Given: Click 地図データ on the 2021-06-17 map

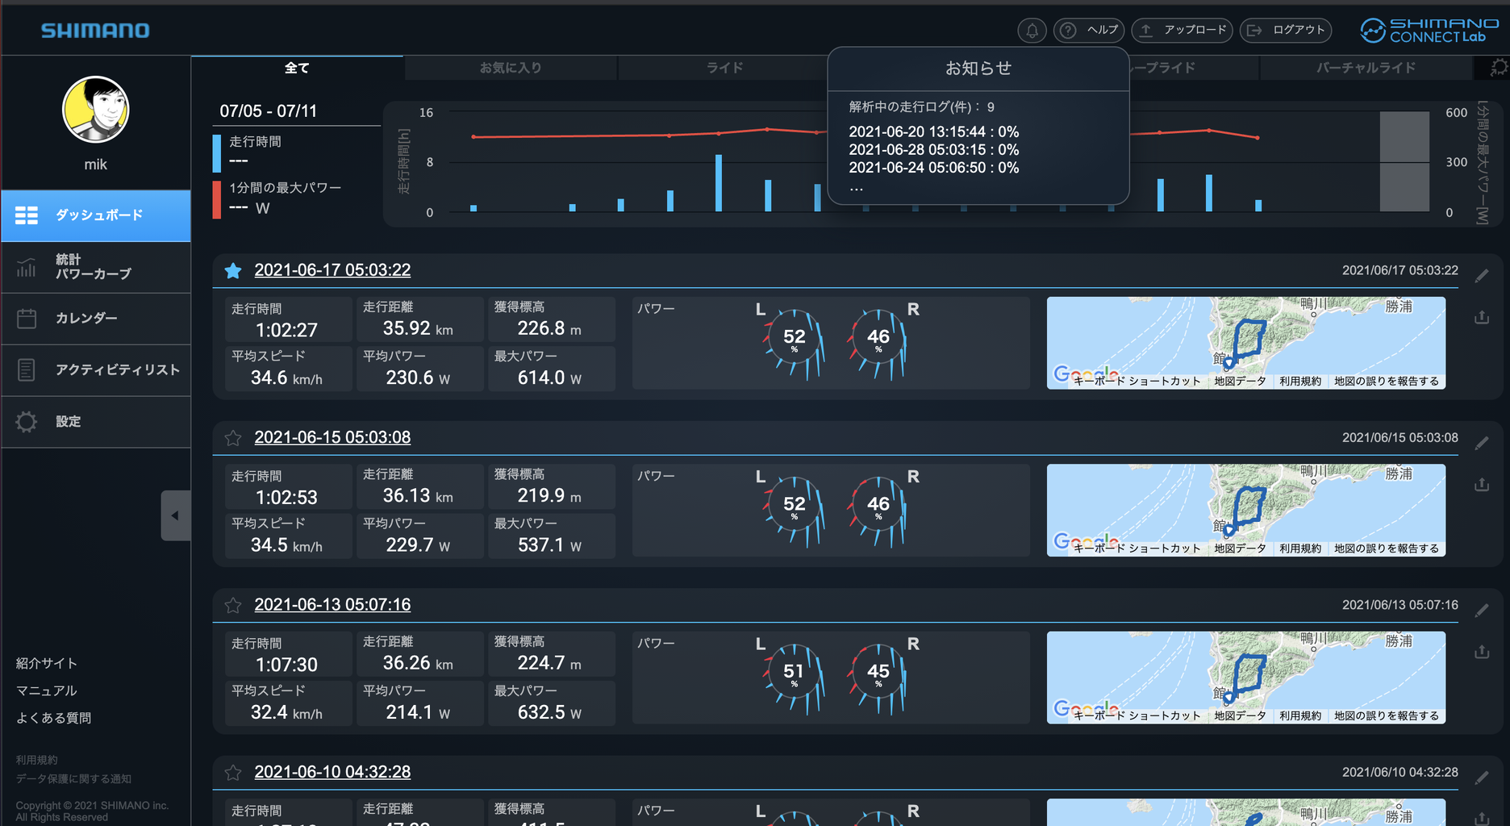Looking at the screenshot, I should tap(1240, 382).
